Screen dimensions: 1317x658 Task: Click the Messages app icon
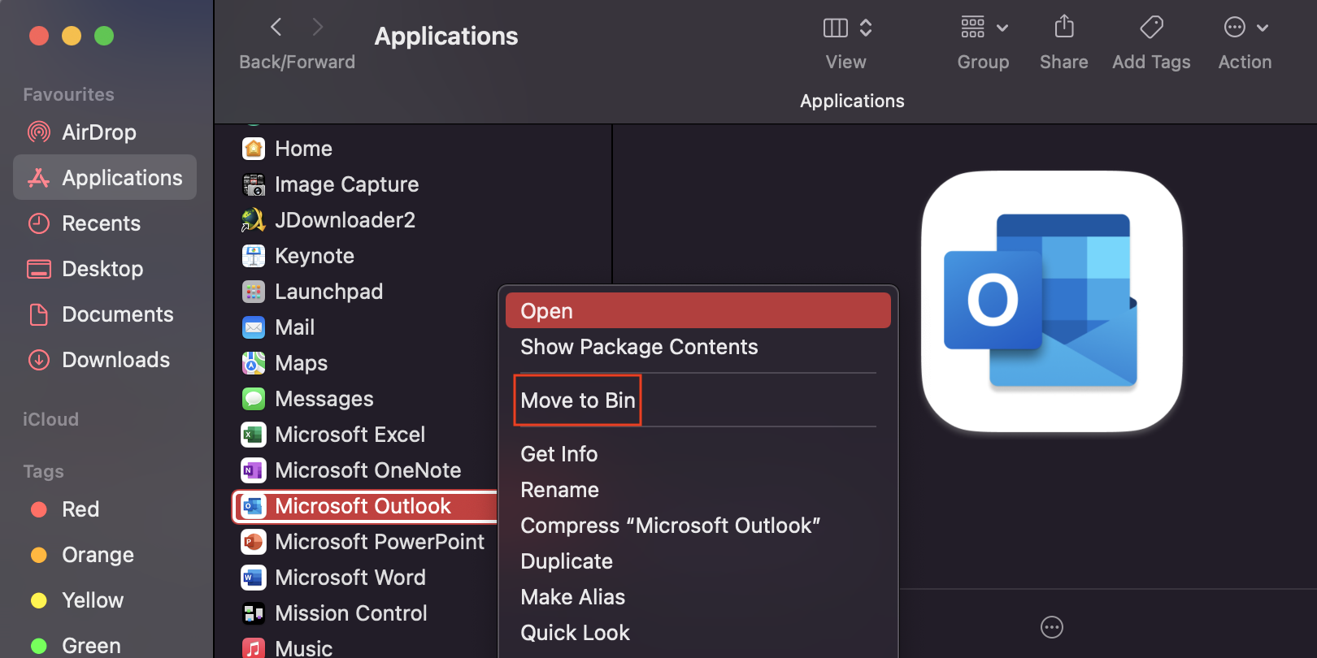tap(254, 399)
